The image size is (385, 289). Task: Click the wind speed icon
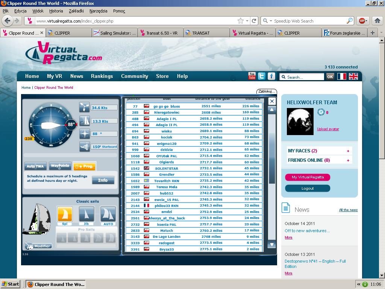tap(84, 107)
